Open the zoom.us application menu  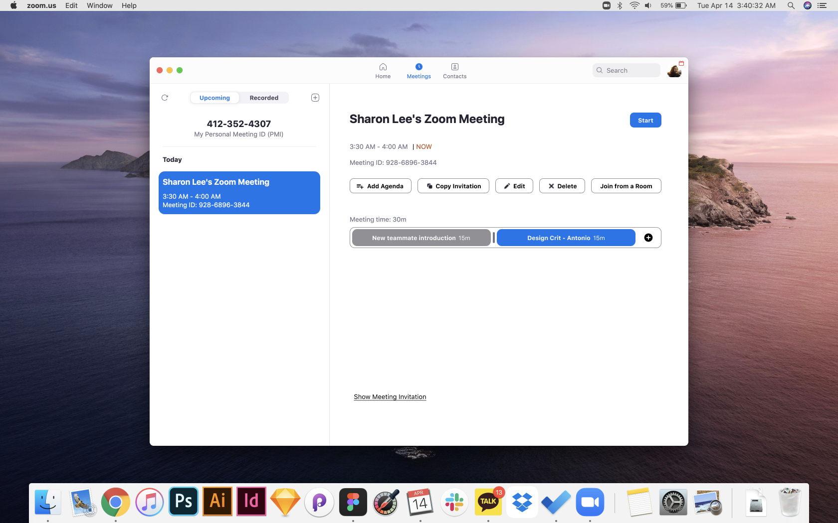pos(41,5)
